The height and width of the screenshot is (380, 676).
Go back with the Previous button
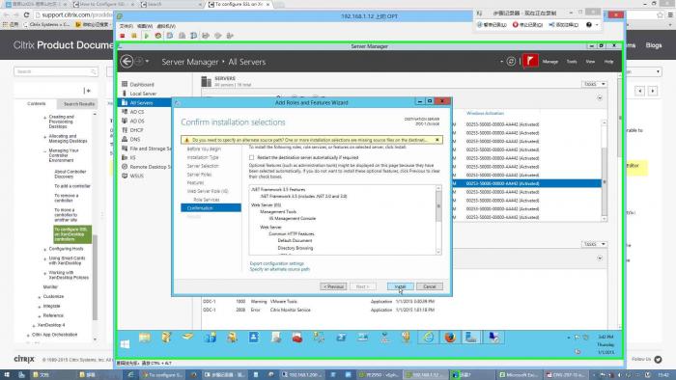click(x=333, y=286)
